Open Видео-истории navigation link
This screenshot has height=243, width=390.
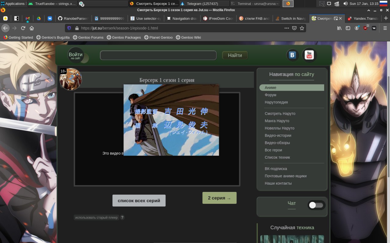pos(278,135)
